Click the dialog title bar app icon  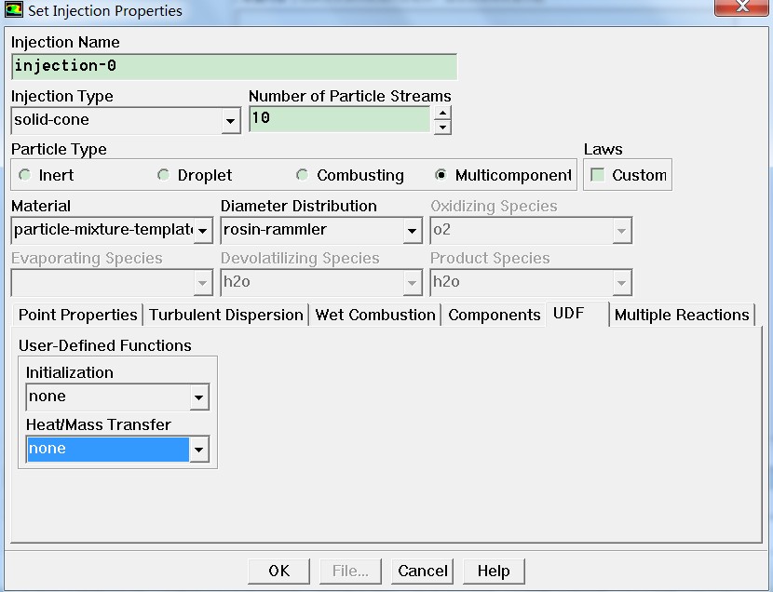point(14,11)
